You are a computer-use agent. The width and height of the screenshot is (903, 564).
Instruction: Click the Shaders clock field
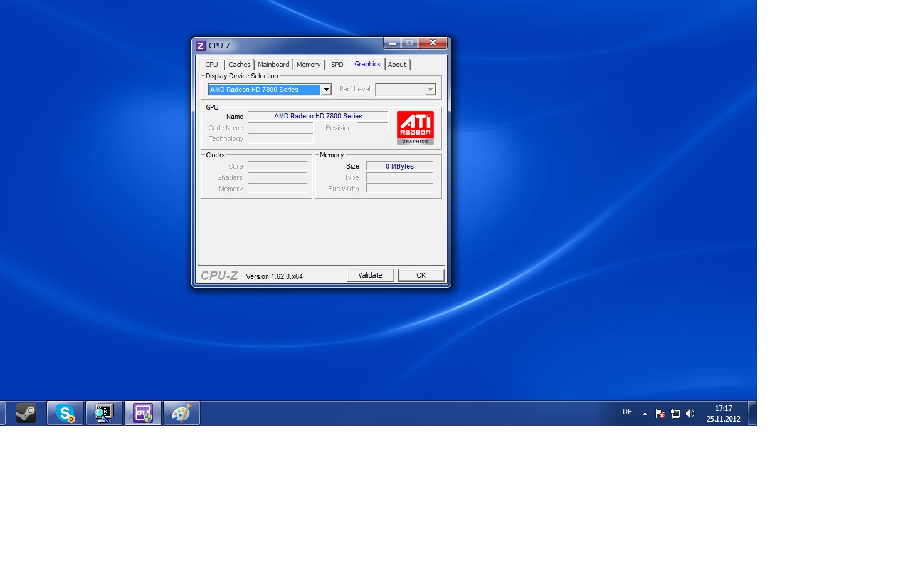pyautogui.click(x=277, y=177)
